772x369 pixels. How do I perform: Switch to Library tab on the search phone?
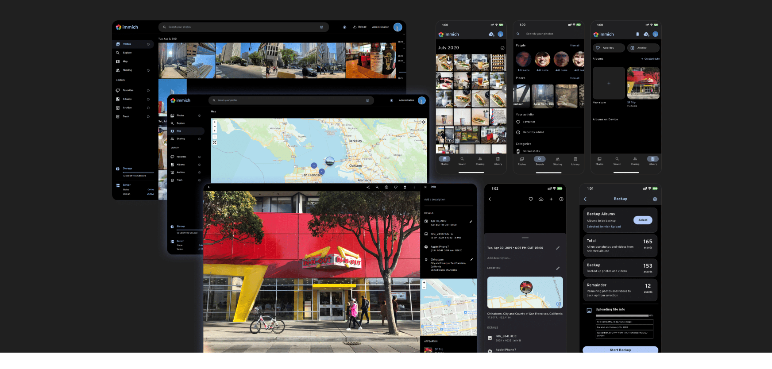575,161
